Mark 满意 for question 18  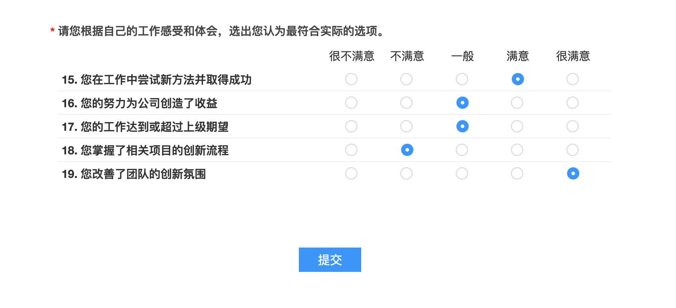click(x=517, y=150)
